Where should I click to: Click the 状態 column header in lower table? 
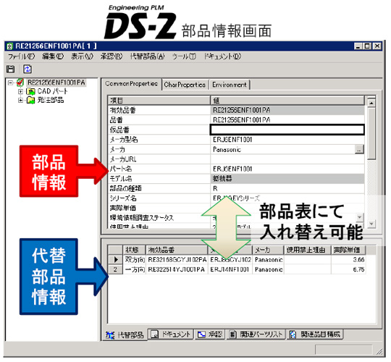click(135, 250)
